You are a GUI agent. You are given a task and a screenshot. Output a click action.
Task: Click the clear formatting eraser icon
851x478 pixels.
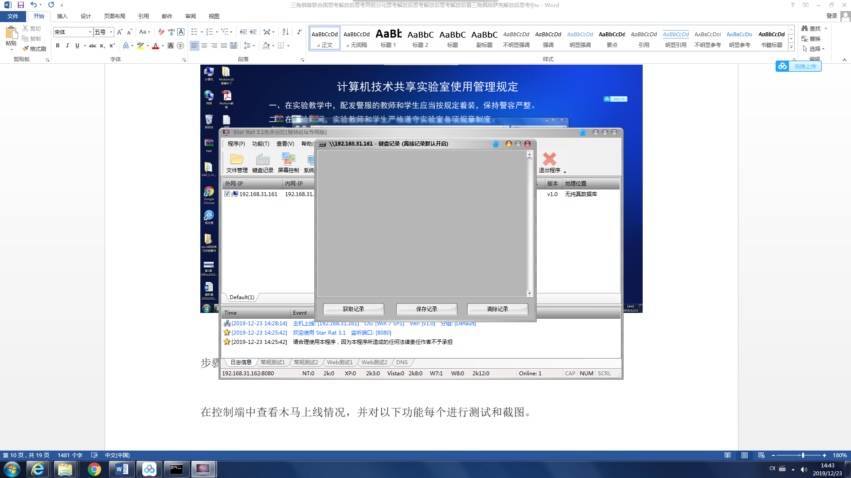click(x=161, y=32)
